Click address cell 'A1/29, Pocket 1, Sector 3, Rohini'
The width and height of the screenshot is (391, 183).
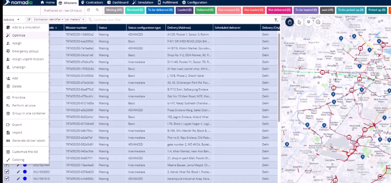188,35
